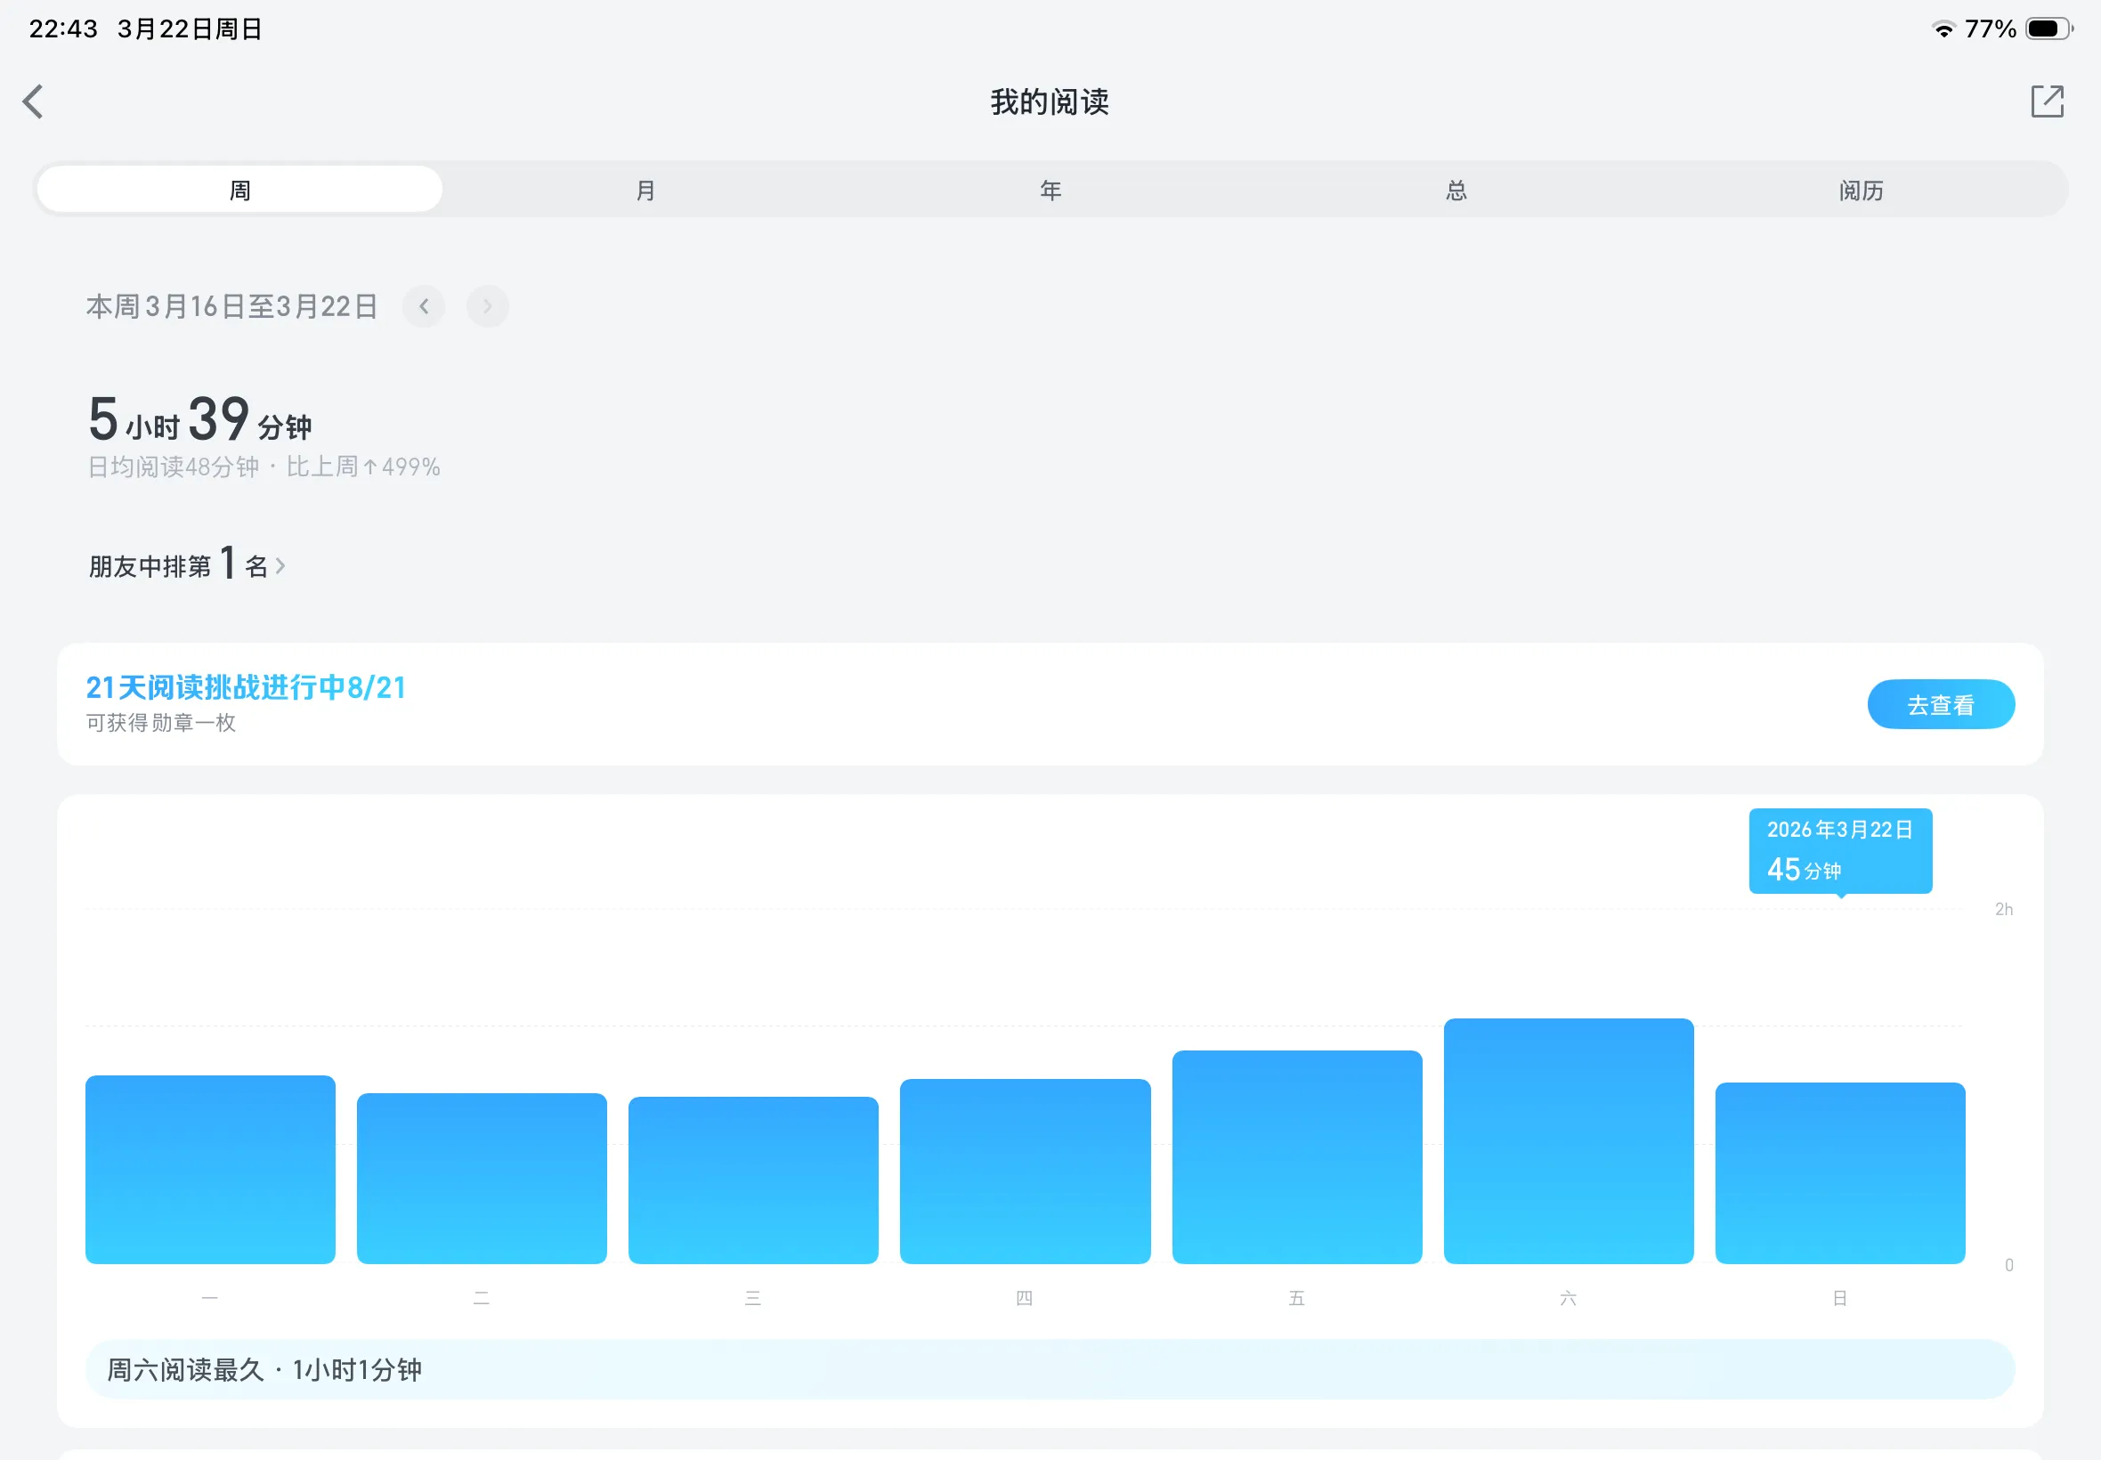2101x1460 pixels.
Task: Go to previous week arrow
Action: coord(424,306)
